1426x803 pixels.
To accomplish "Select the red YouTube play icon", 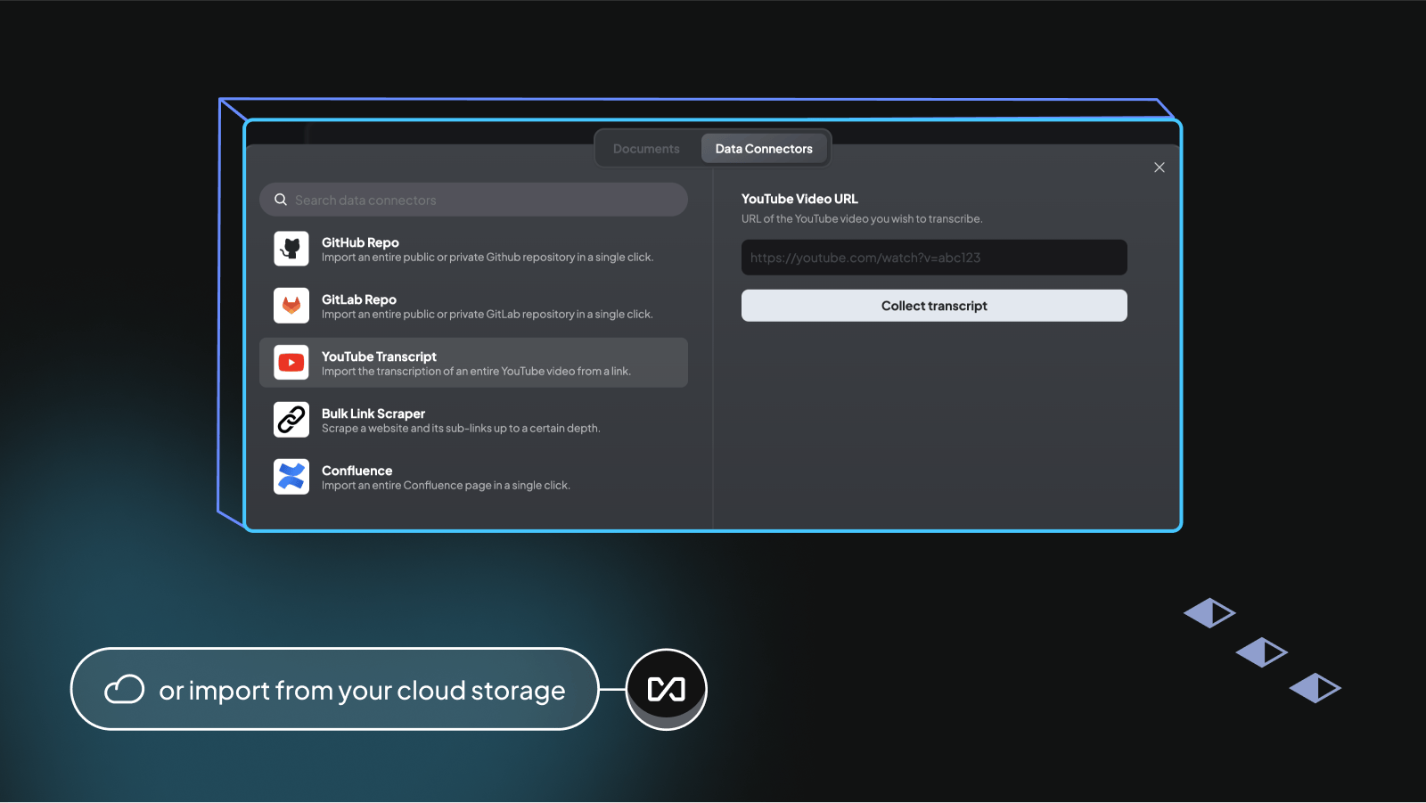I will 291,363.
